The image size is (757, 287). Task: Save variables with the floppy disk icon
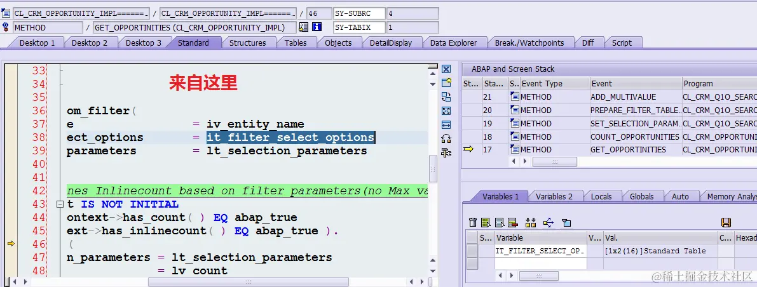(726, 222)
